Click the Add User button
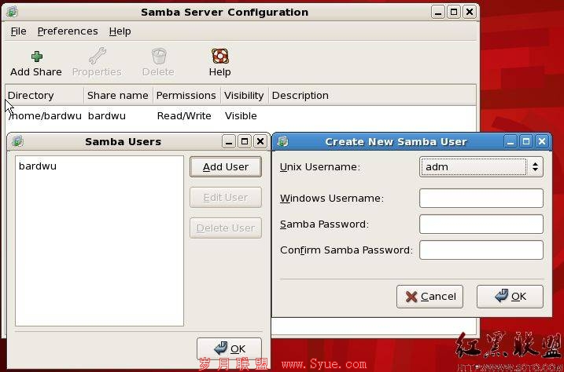The image size is (564, 372). 226,167
